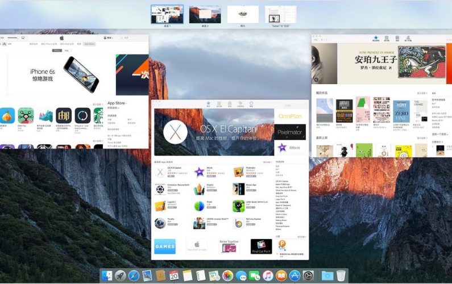
Task: Launch Launchpad rocket icon in Dock
Action: [x=121, y=275]
